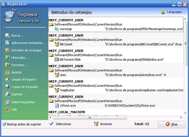Click the Ajustes Windows flag icon

pyautogui.click(x=7, y=72)
